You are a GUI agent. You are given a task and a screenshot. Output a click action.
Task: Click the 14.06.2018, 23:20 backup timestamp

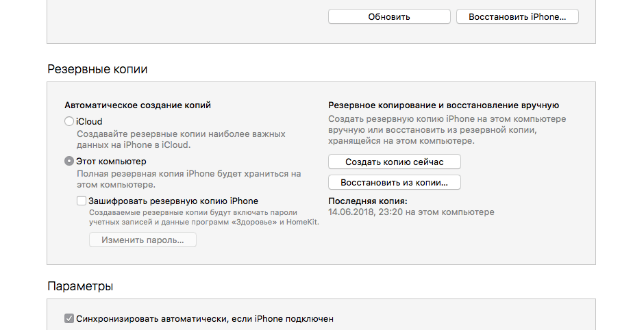tap(411, 212)
